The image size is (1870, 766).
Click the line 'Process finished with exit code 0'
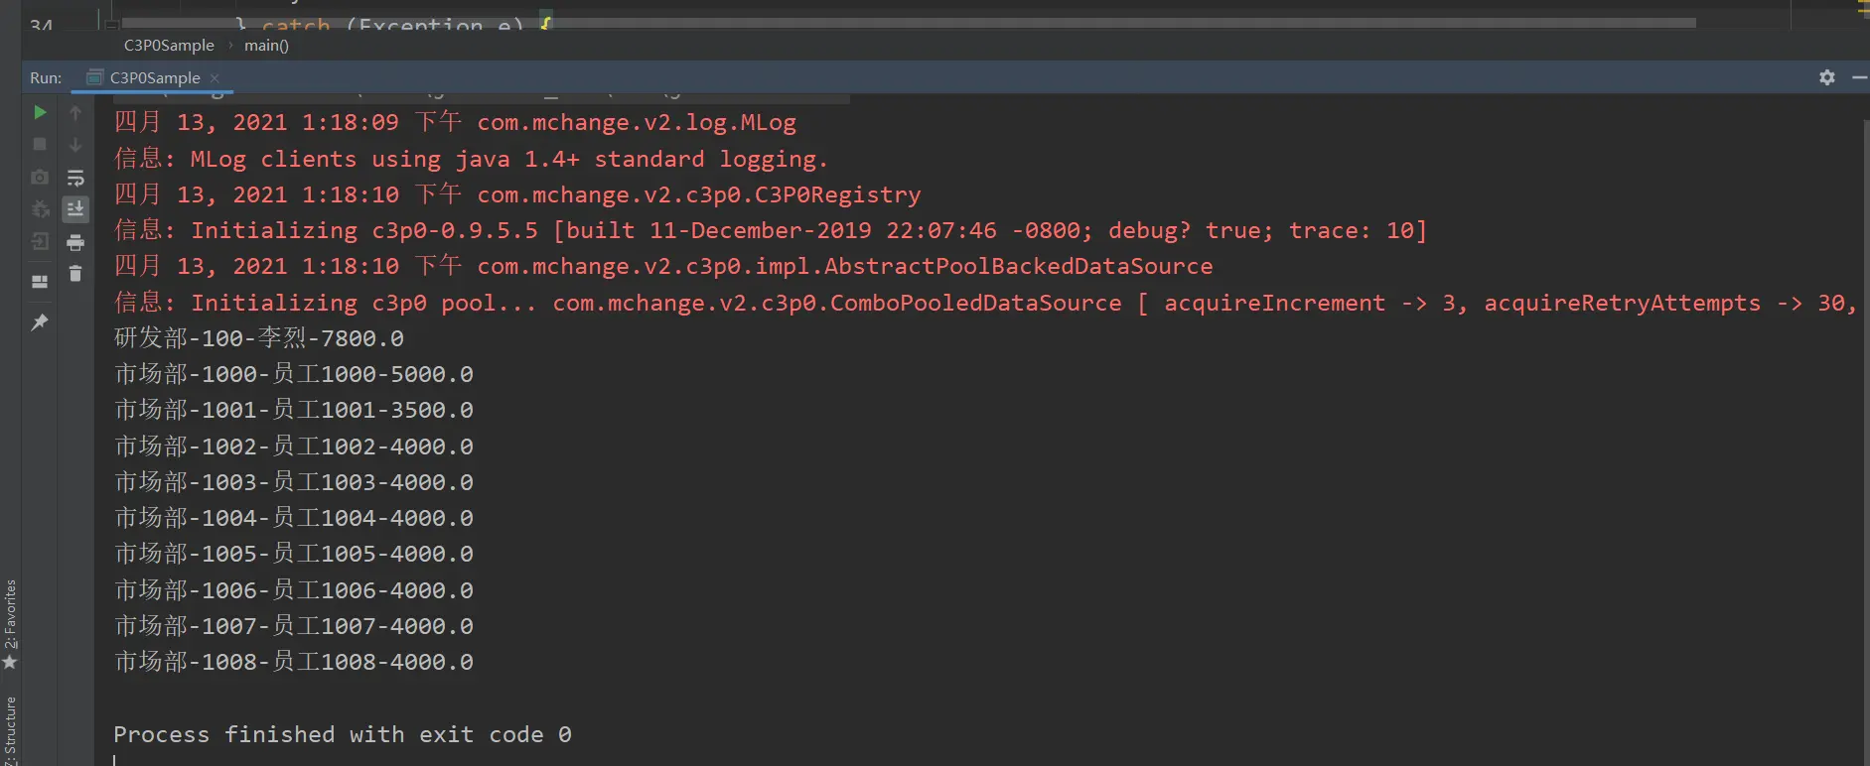[343, 734]
